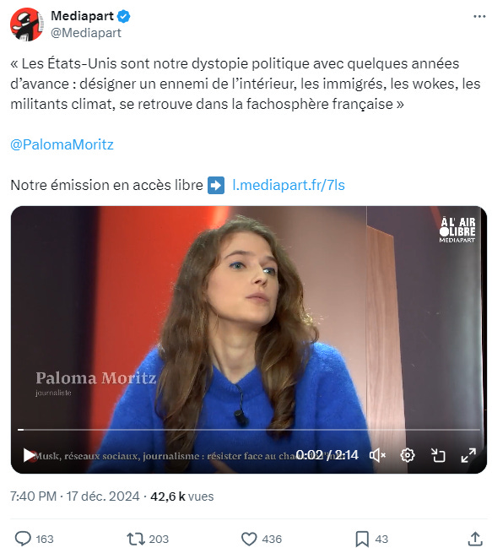Viewport: 492px width, 548px height.
Task: Open the three-dot more options menu
Action: (x=479, y=16)
